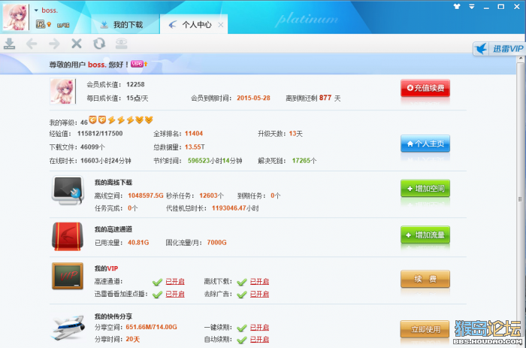526x348 pixels.
Task: Open the 已开启 link for 去除广告
Action: (x=259, y=294)
